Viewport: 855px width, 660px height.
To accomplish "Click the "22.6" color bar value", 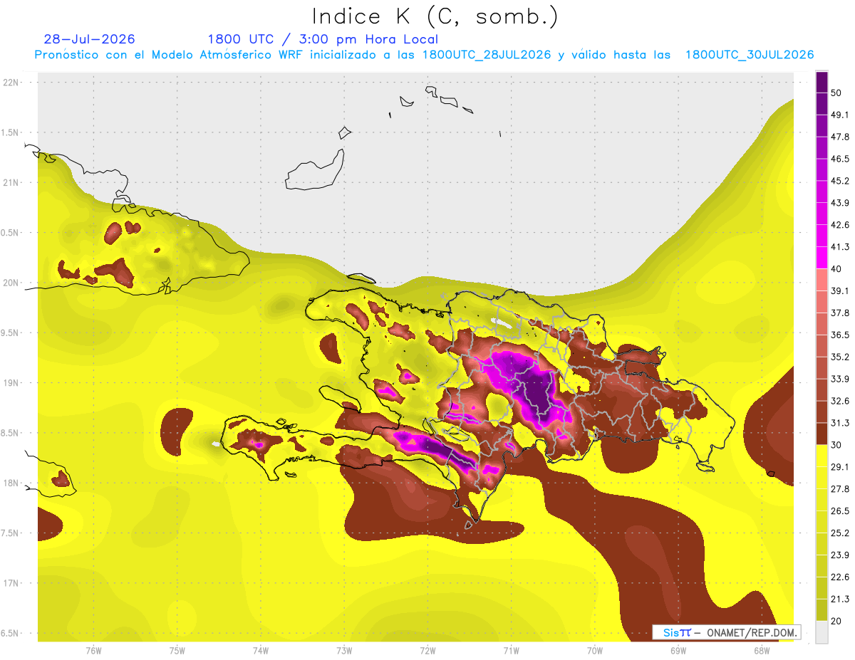I will (x=839, y=577).
